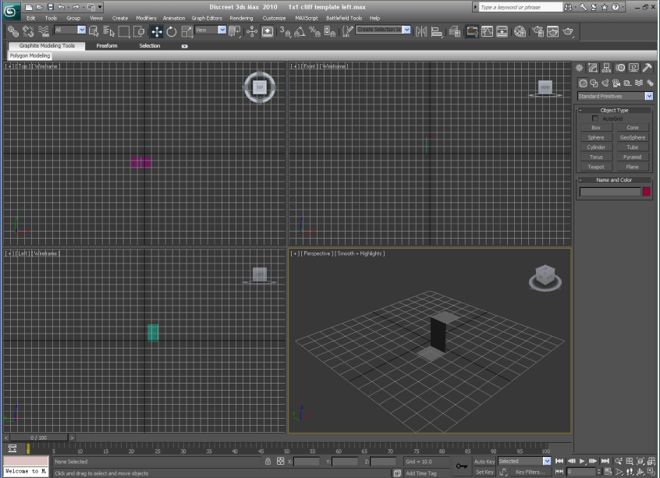Switch to the Modify command panel tab

pyautogui.click(x=593, y=68)
